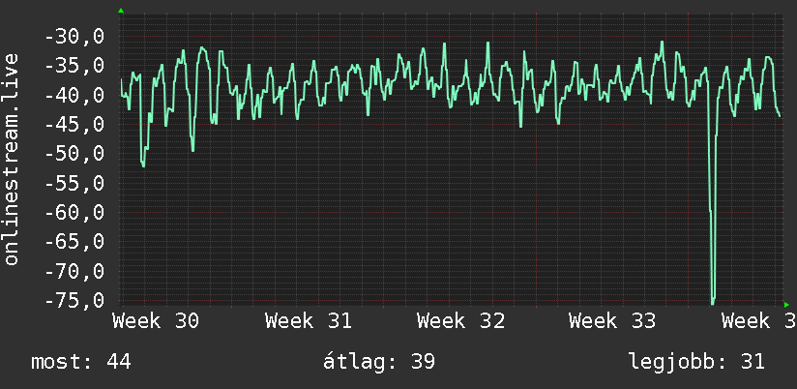Click the -60,0 y-axis label
The height and width of the screenshot is (389, 797).
tap(74, 212)
